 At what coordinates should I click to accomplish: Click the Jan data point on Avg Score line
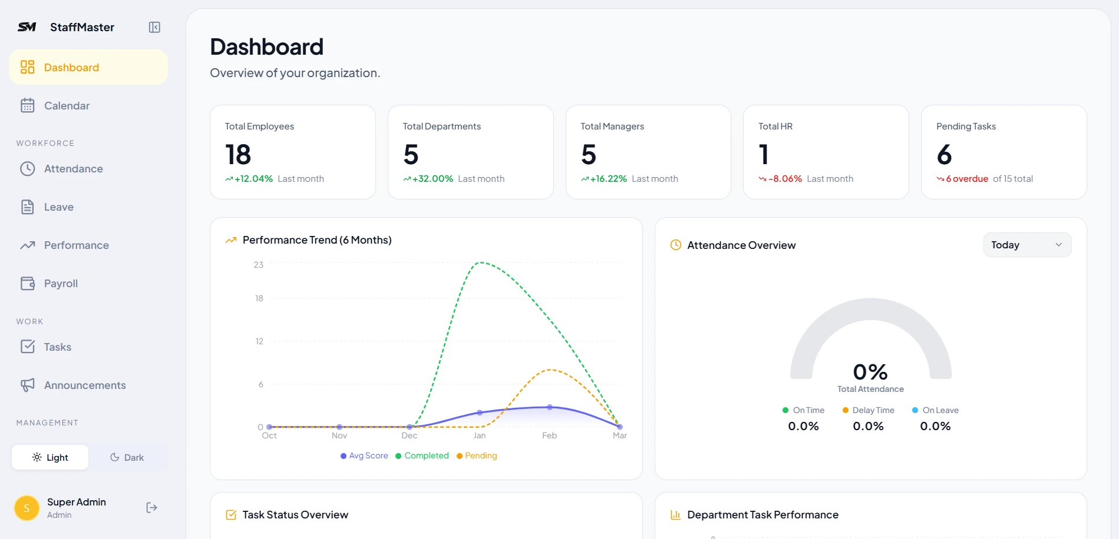(x=480, y=412)
